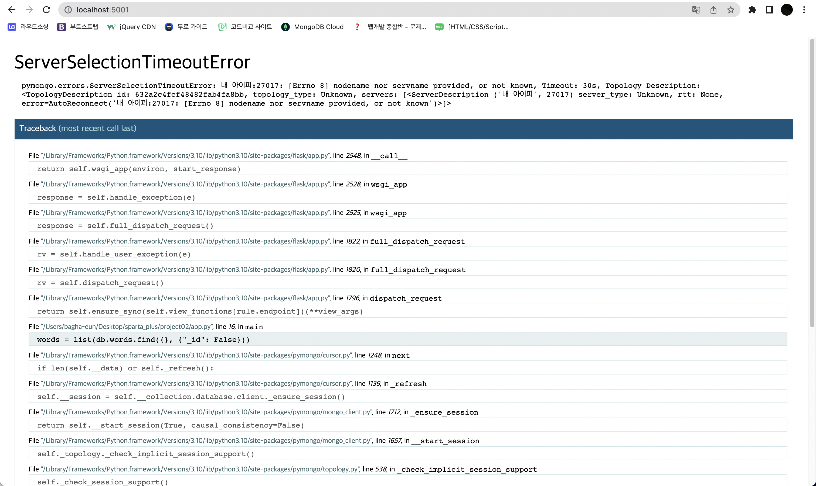The image size is (816, 486).
Task: Open the profile avatar menu
Action: [787, 10]
